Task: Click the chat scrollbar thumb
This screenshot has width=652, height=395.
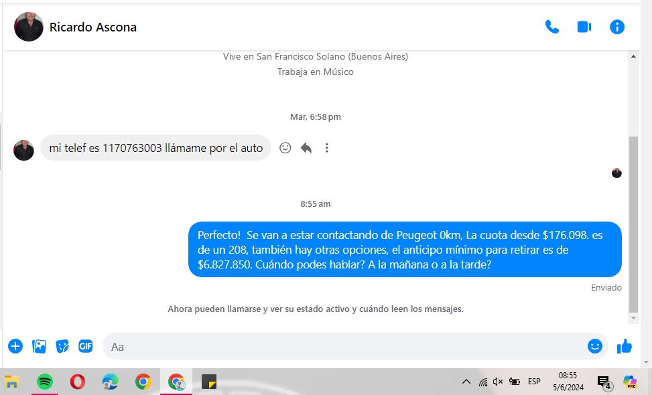Action: pyautogui.click(x=633, y=224)
